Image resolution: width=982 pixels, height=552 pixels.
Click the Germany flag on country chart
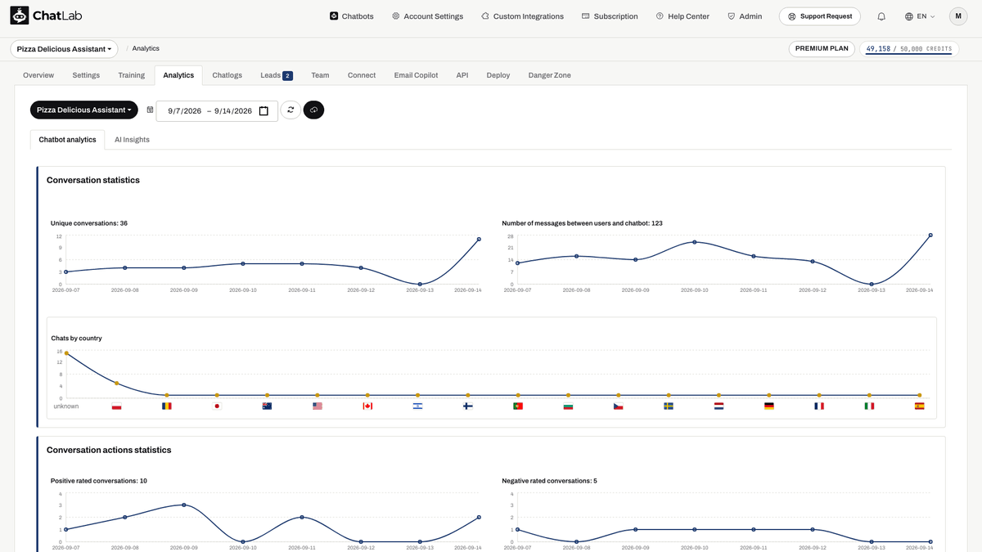point(768,406)
